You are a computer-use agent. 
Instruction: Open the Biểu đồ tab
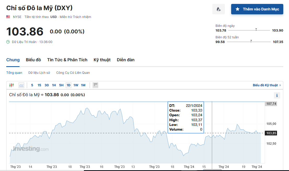tap(33, 60)
